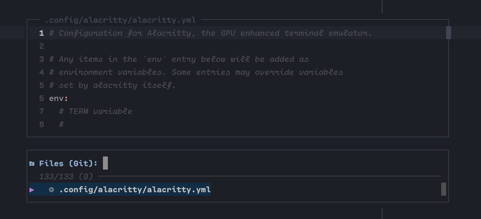
Task: Click line number 6 beside env entry
Action: (41, 98)
